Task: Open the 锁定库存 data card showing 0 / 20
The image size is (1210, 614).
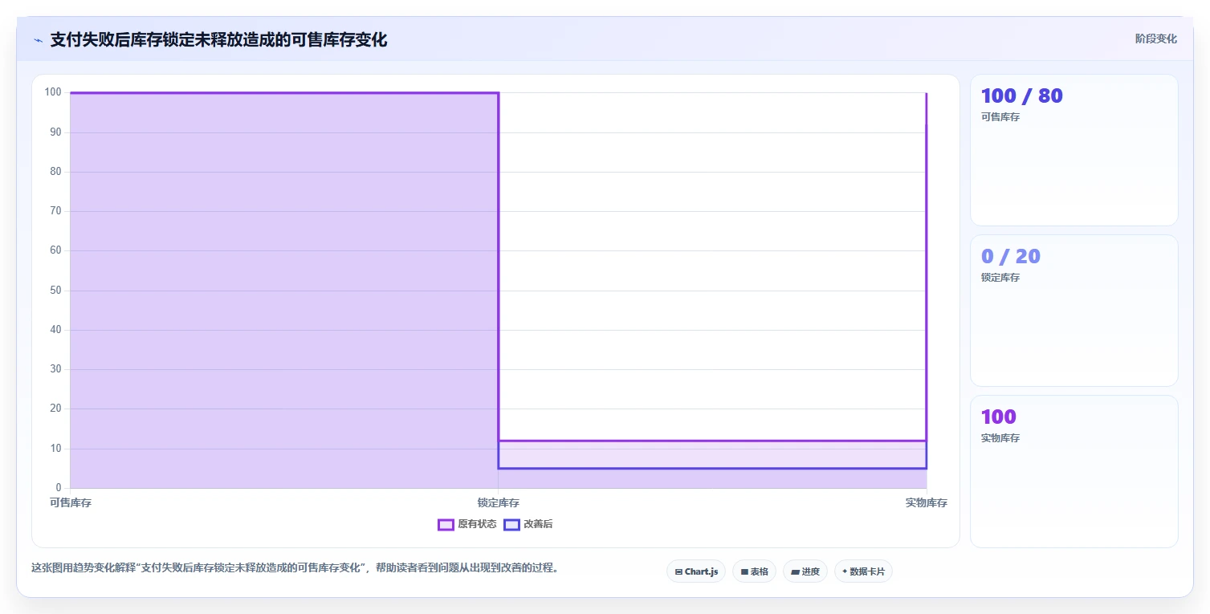Action: [1074, 311]
